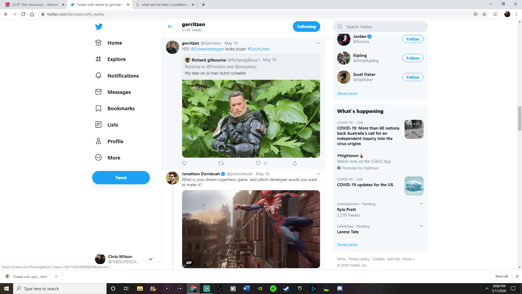
Task: Follow Scott Fisher @Aplfisher
Action: [413, 77]
